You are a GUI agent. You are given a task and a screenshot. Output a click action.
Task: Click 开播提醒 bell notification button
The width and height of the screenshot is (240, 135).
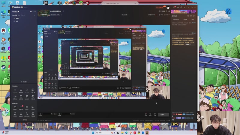(x=162, y=11)
